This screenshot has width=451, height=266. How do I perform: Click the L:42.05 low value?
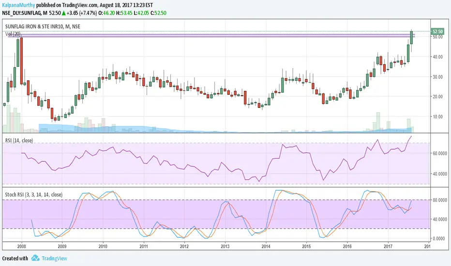click(141, 13)
